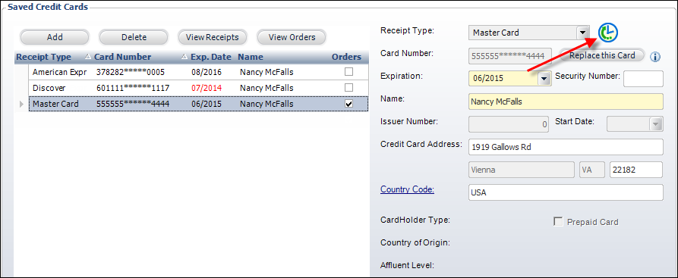The height and width of the screenshot is (278, 678).
Task: Select the Discover row
Action: [x=198, y=88]
